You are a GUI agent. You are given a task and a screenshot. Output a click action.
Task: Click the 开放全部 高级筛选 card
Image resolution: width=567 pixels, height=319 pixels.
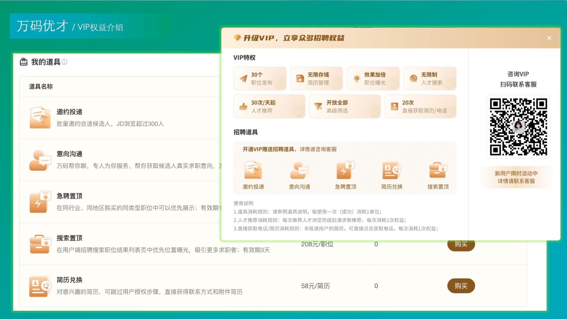345,106
